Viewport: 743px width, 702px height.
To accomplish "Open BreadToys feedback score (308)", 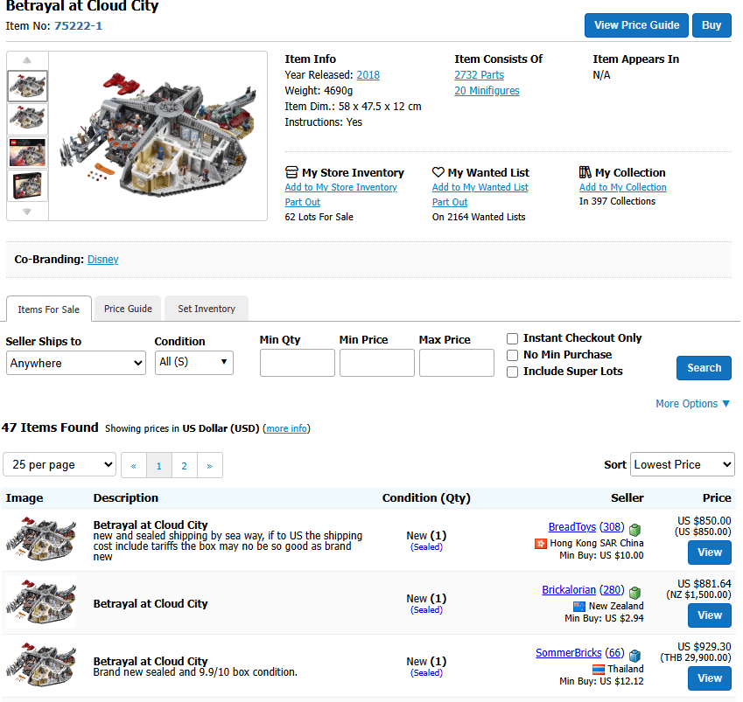I will click(x=612, y=527).
